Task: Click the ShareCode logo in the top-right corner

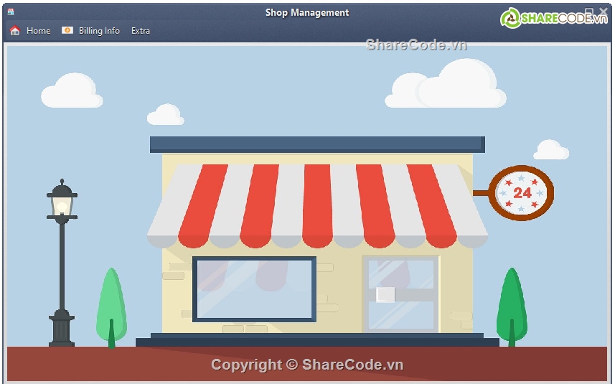Action: [553, 18]
